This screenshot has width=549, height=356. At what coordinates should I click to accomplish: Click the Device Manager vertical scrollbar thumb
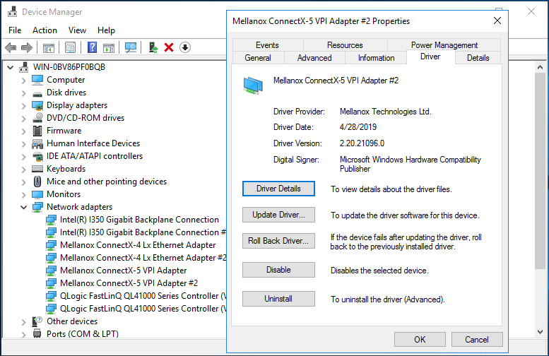coord(540,171)
